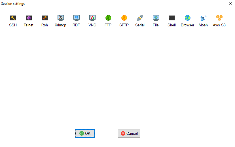Screen dimensions: 235x147
Task: Open Xdmcp session settings
Action: [x=60, y=18]
